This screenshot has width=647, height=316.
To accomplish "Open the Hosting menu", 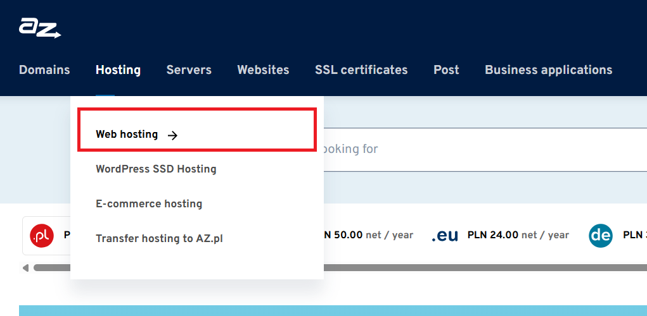I will [x=118, y=70].
